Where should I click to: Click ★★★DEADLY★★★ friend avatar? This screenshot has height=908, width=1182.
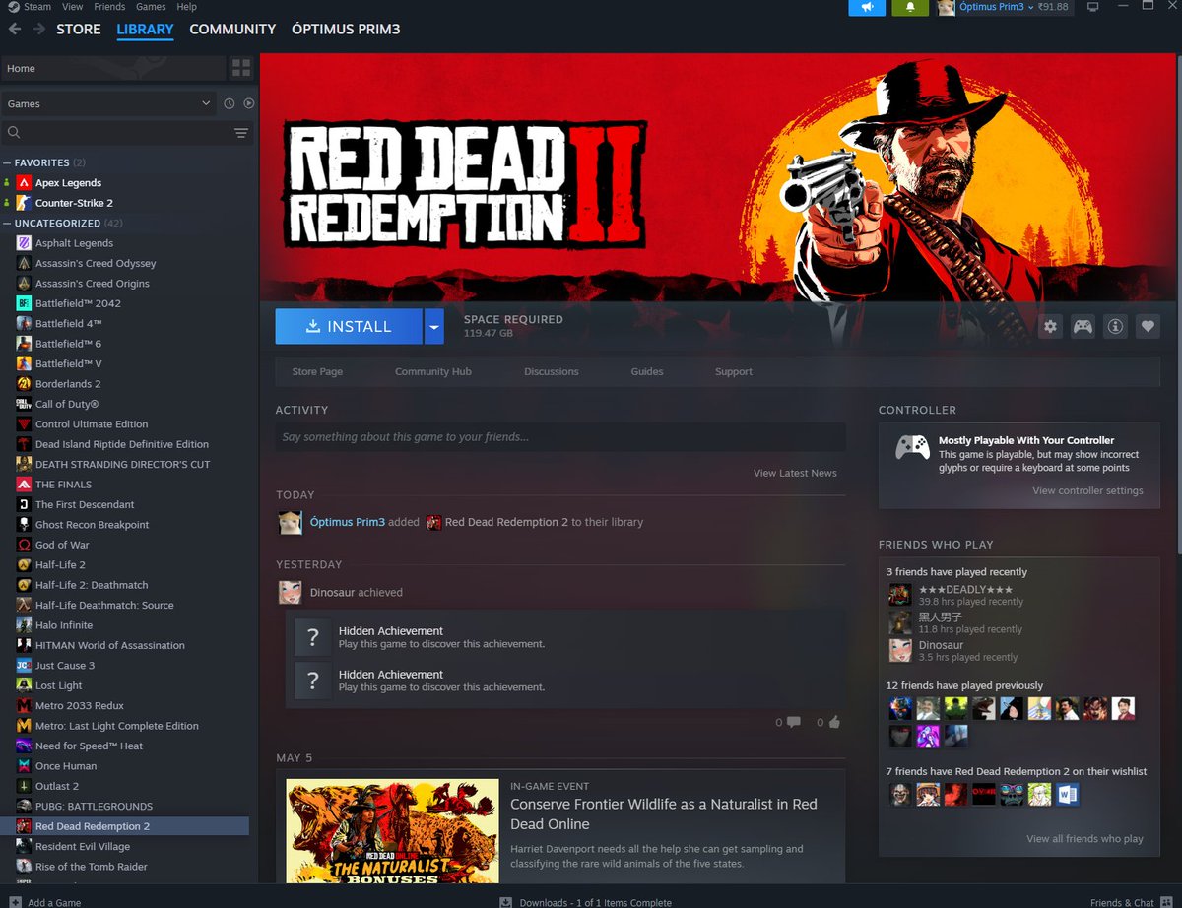900,594
